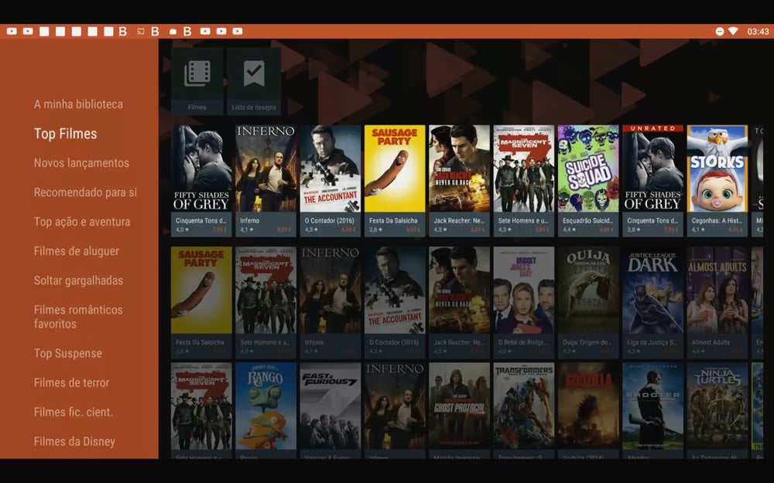Select Soltar gargalhadas category

(x=78, y=281)
